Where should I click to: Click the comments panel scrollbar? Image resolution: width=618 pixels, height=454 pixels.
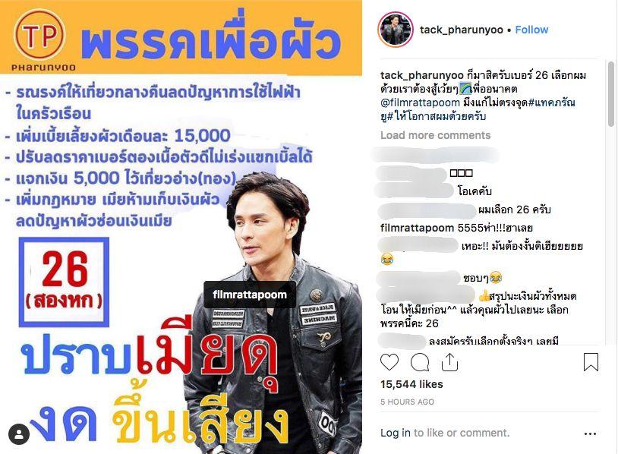coord(610,95)
